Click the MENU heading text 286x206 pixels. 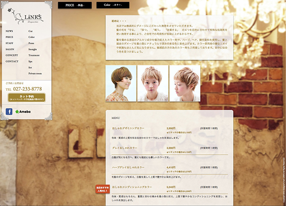pyautogui.click(x=116, y=118)
